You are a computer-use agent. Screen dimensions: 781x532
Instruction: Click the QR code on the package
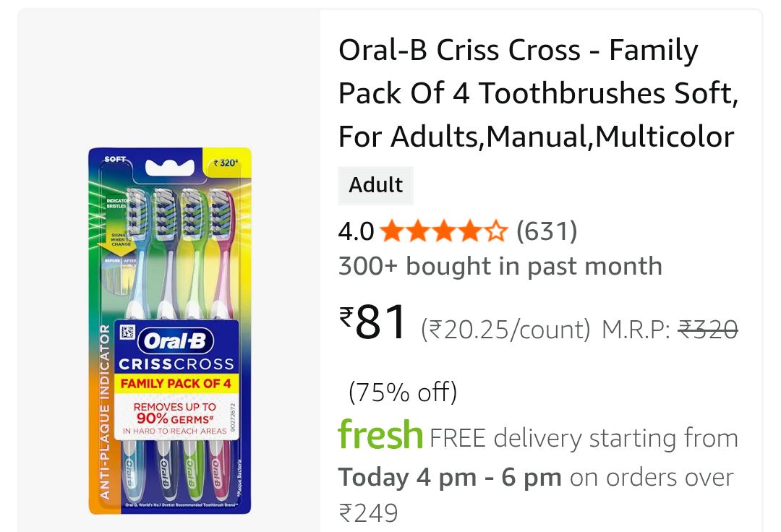pos(128,333)
